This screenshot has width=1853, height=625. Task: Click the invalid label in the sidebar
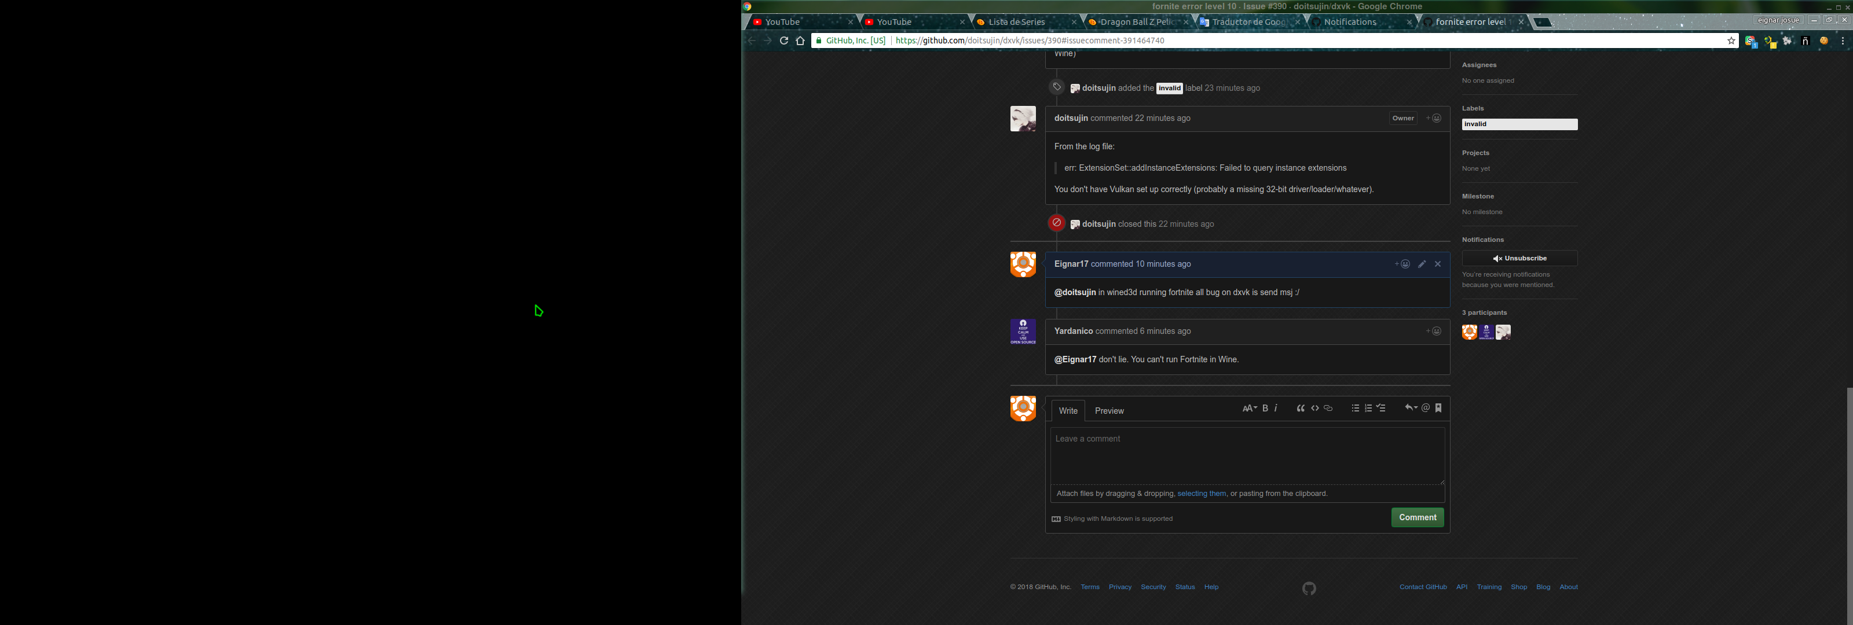point(1519,124)
